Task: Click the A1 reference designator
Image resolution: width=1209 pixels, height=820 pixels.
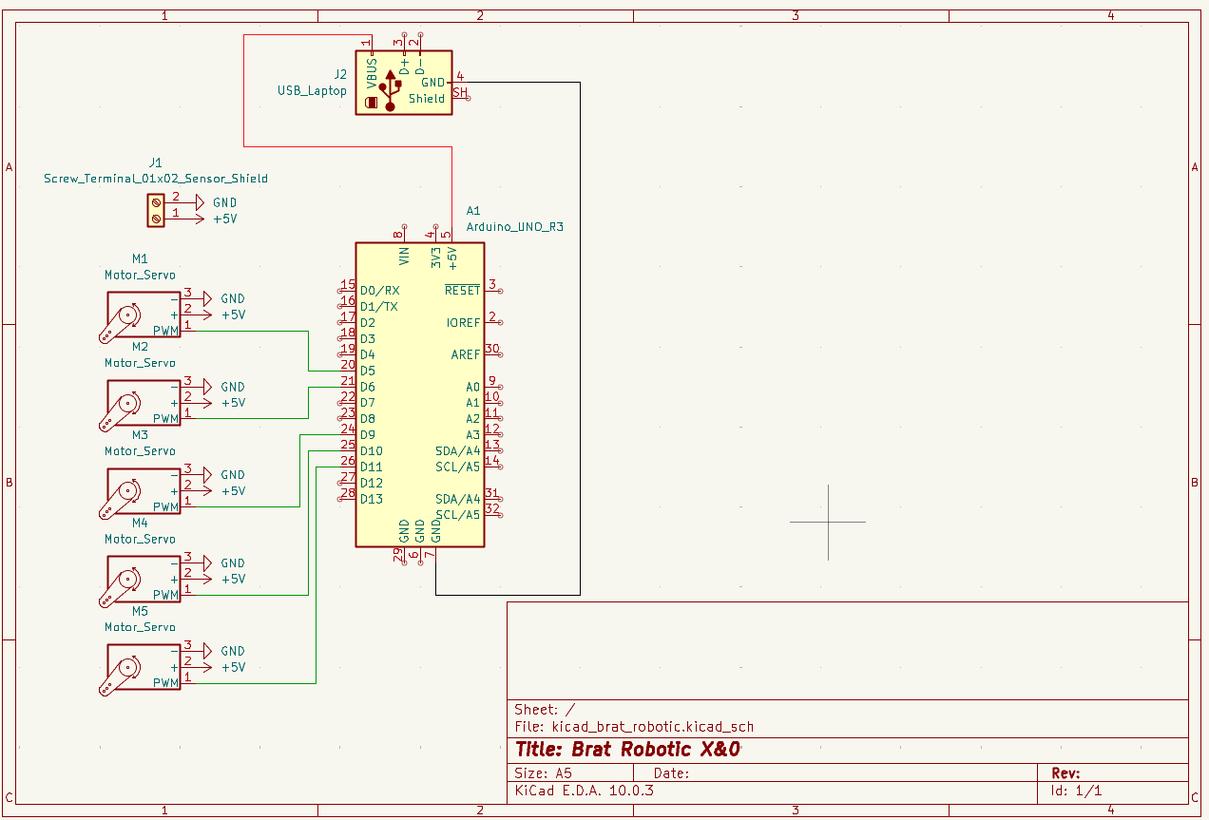Action: (x=473, y=211)
